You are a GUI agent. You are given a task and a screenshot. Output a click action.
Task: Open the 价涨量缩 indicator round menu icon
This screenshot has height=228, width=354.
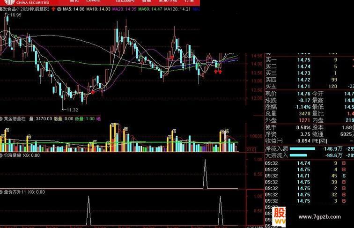1,155
